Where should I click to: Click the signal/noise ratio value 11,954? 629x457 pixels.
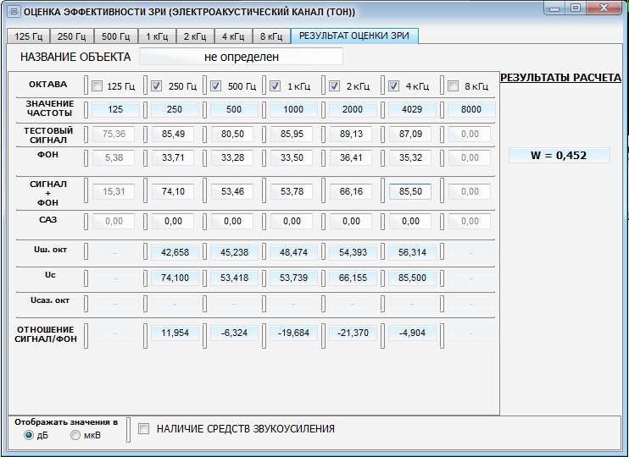pos(174,333)
